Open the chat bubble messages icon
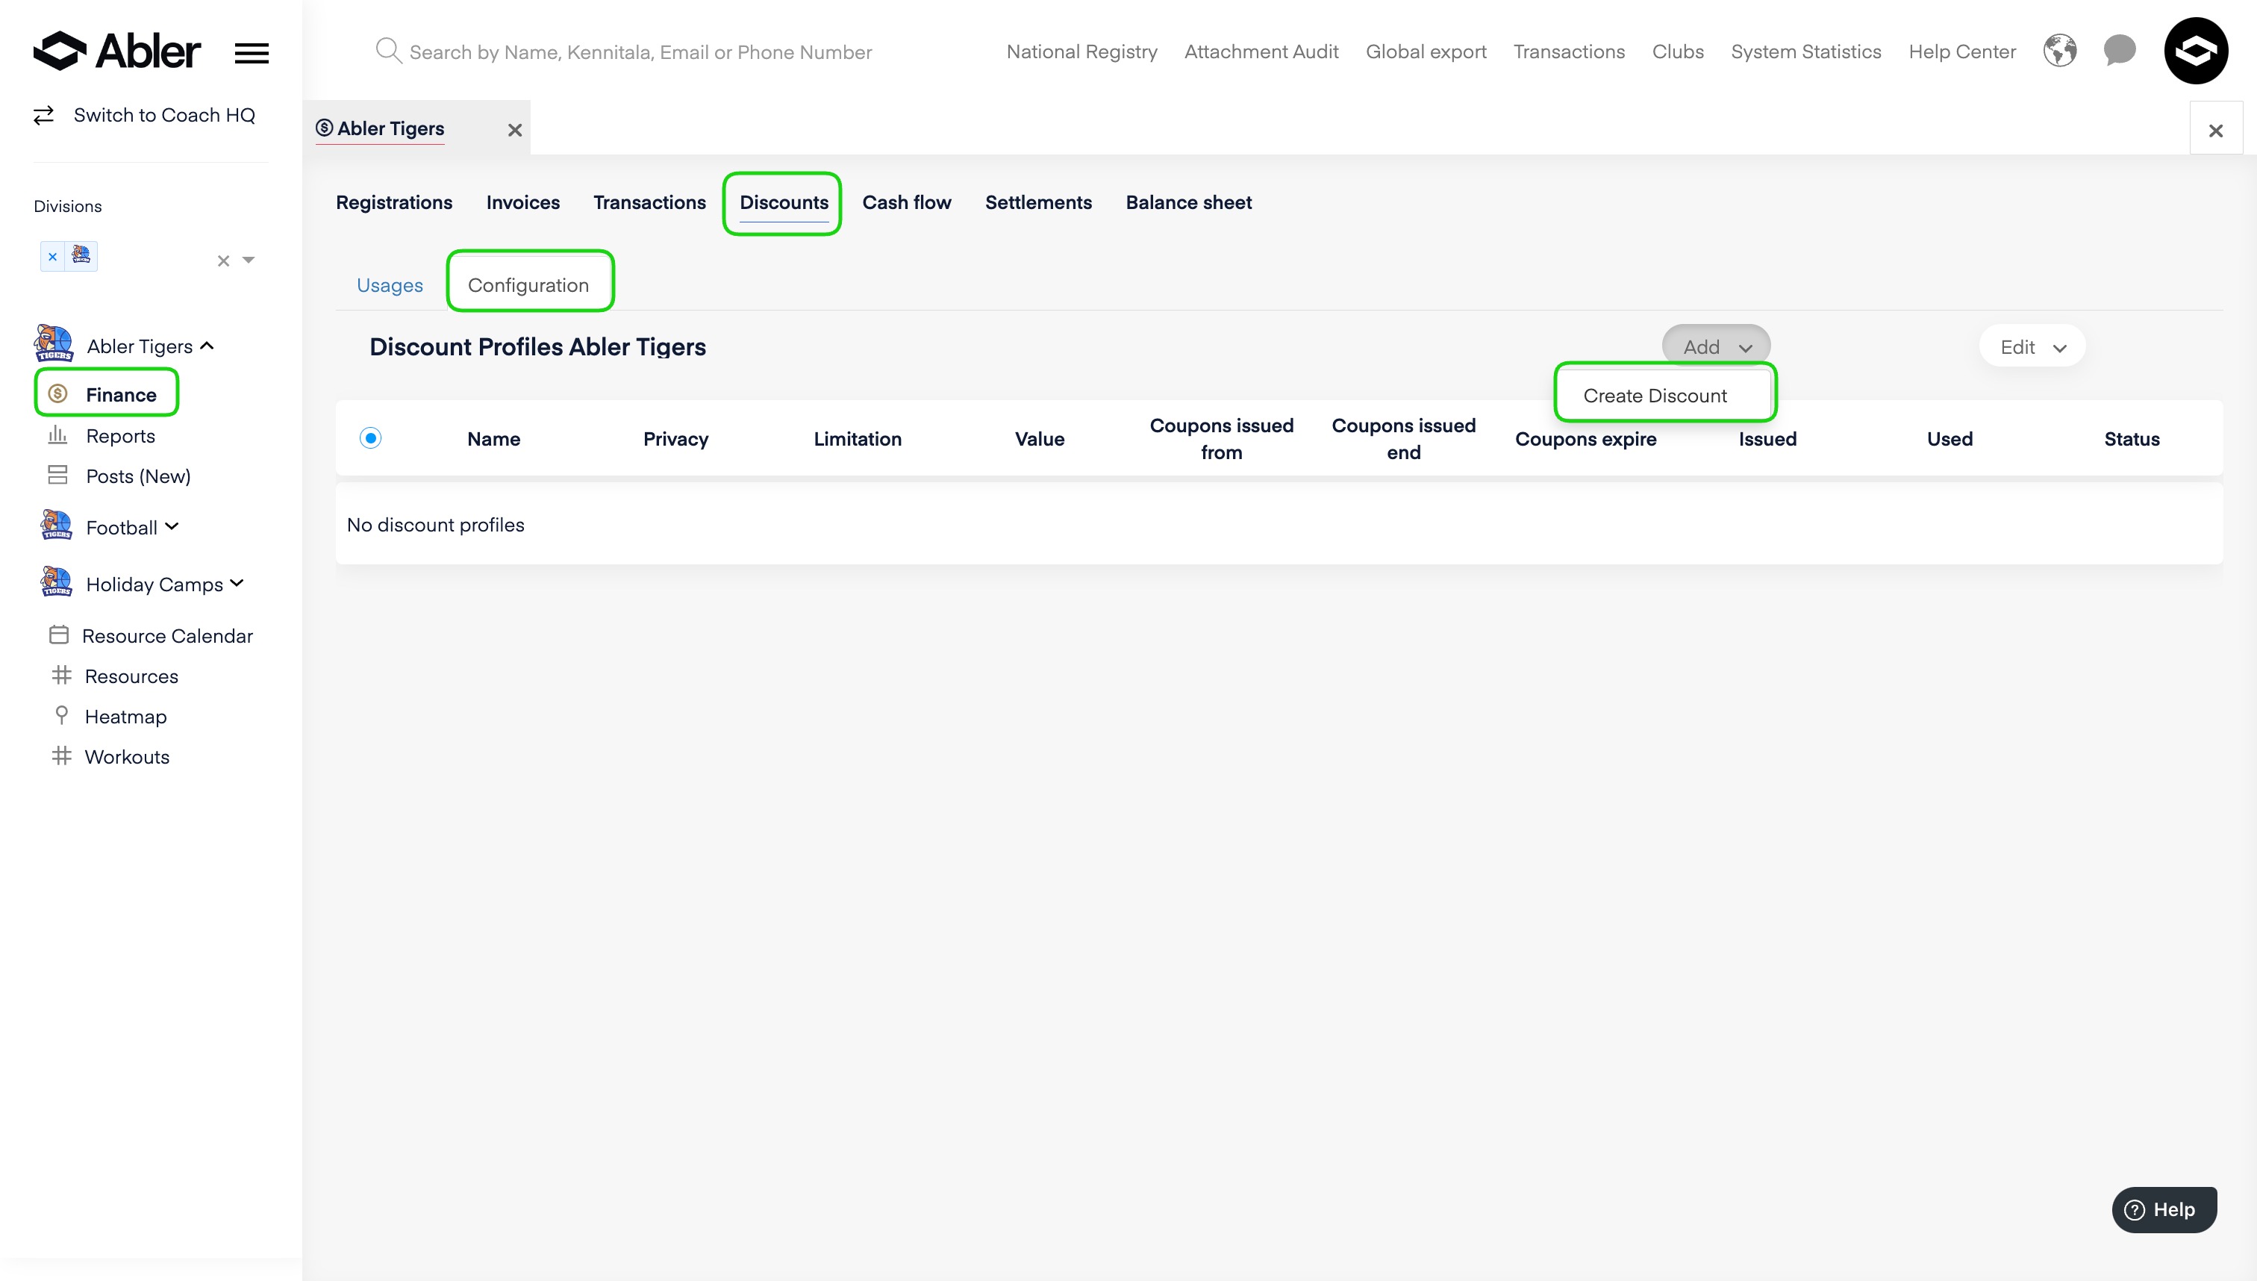2257x1281 pixels. [x=2119, y=50]
